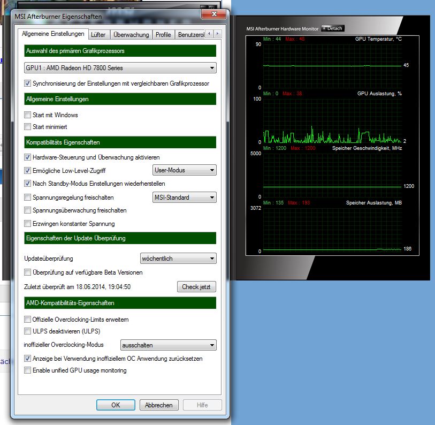This screenshot has width=435, height=425.
Task: Check Enable unified GPU usage monitoring
Action: (27, 370)
